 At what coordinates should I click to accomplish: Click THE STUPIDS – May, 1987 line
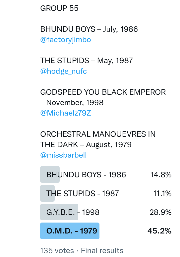(86, 61)
